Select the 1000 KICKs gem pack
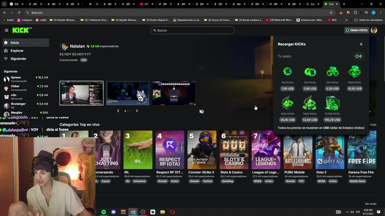Screen dimensions: 385x216 pyautogui.click(x=355, y=72)
